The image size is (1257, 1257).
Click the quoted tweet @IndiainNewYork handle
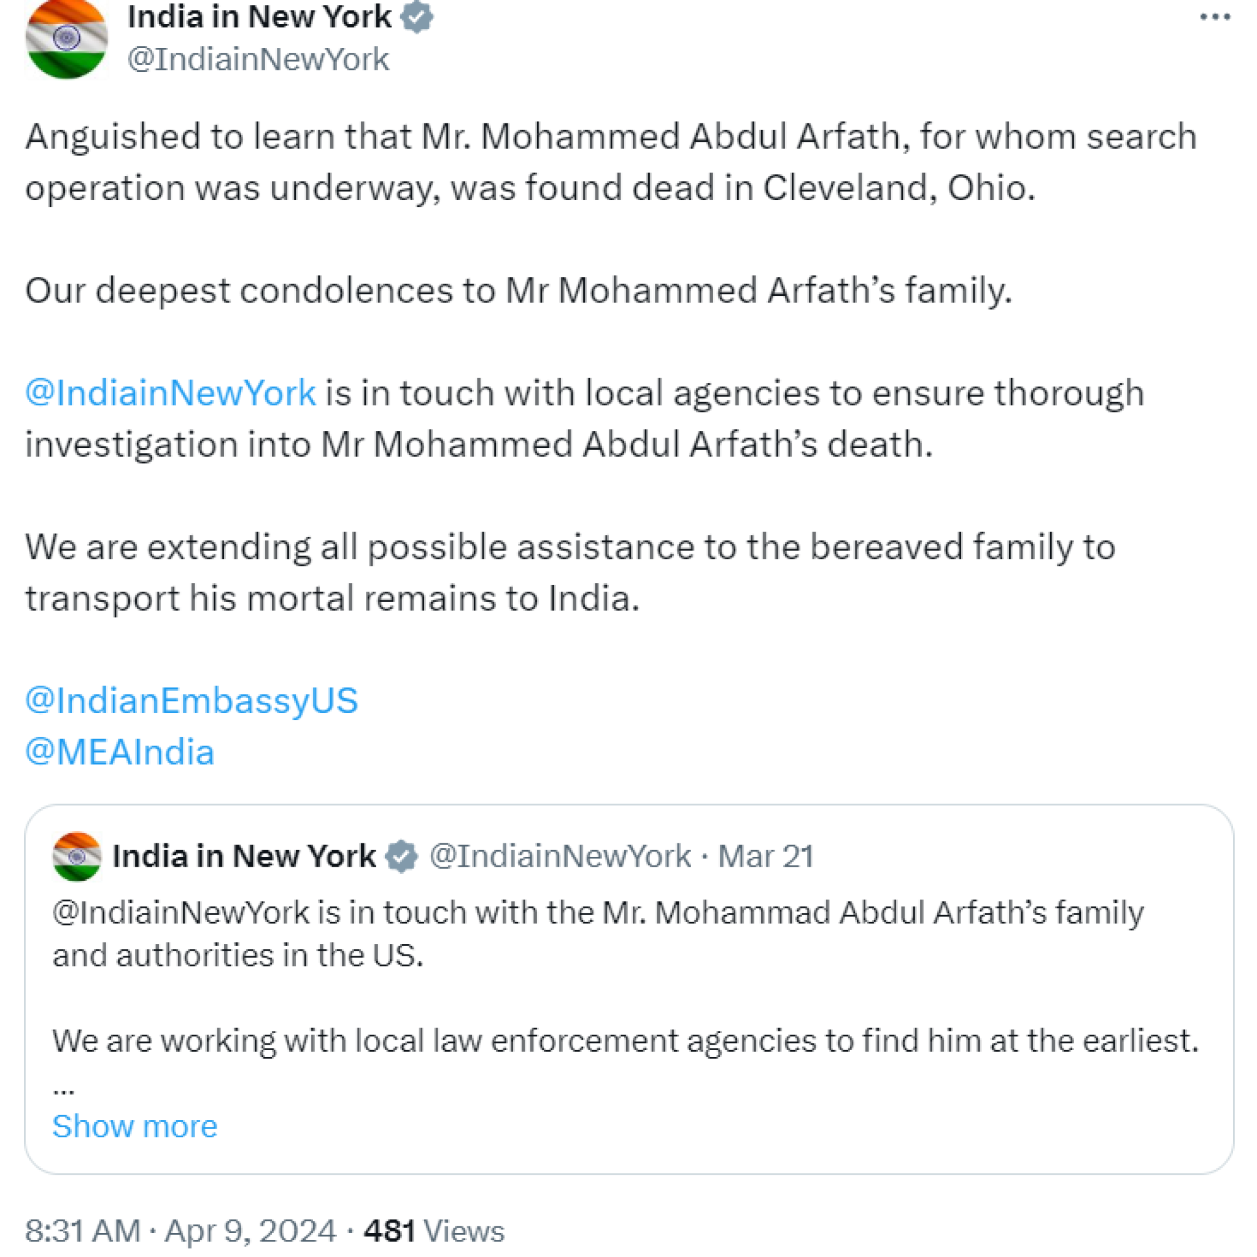click(x=560, y=856)
